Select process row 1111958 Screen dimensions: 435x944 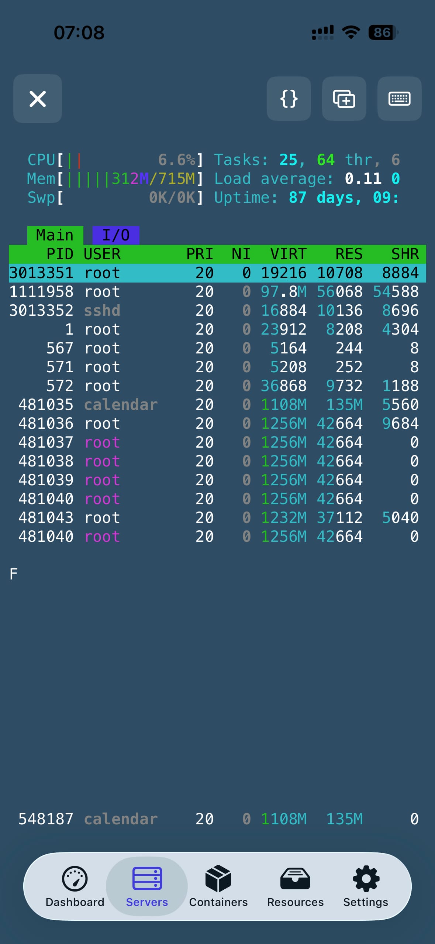click(x=217, y=292)
